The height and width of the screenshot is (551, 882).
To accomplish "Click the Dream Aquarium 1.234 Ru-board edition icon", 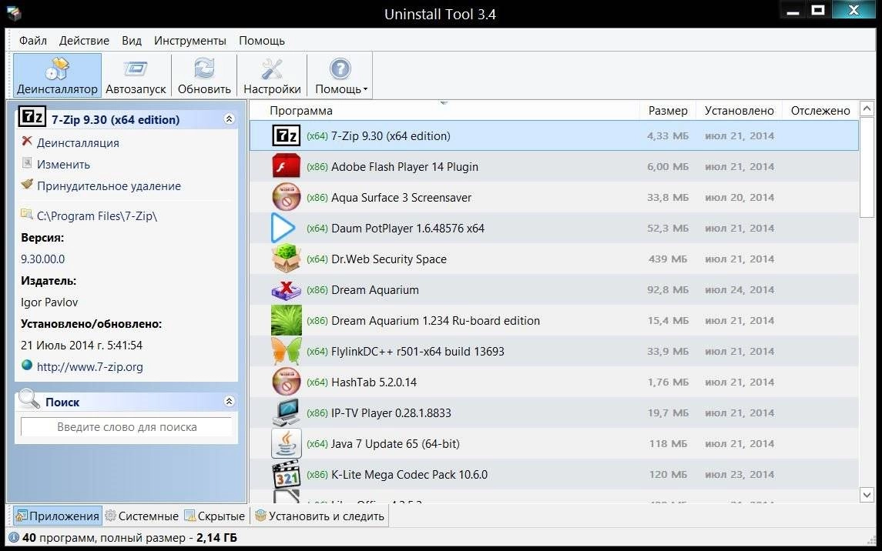I will [287, 320].
